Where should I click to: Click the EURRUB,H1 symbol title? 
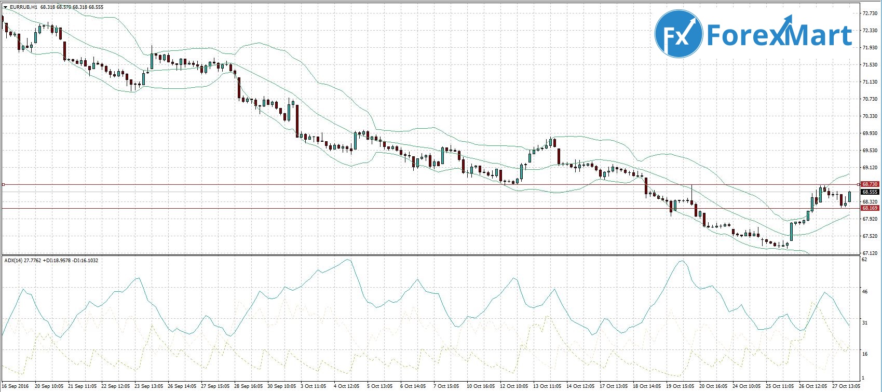point(23,7)
